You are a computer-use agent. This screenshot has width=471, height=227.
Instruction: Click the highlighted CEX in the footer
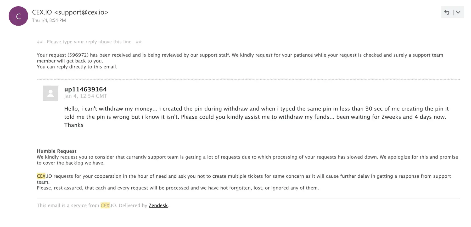[x=105, y=205]
